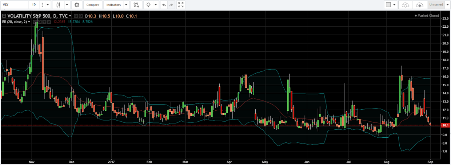Click the open price O10.3

pos(91,16)
